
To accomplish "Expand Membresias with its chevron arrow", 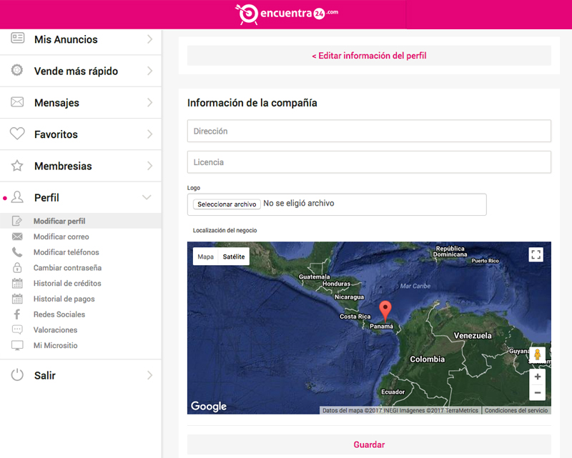I will [149, 166].
